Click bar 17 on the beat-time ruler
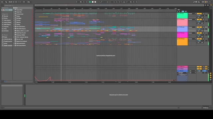This screenshot has height=119, width=213. pos(44,9)
